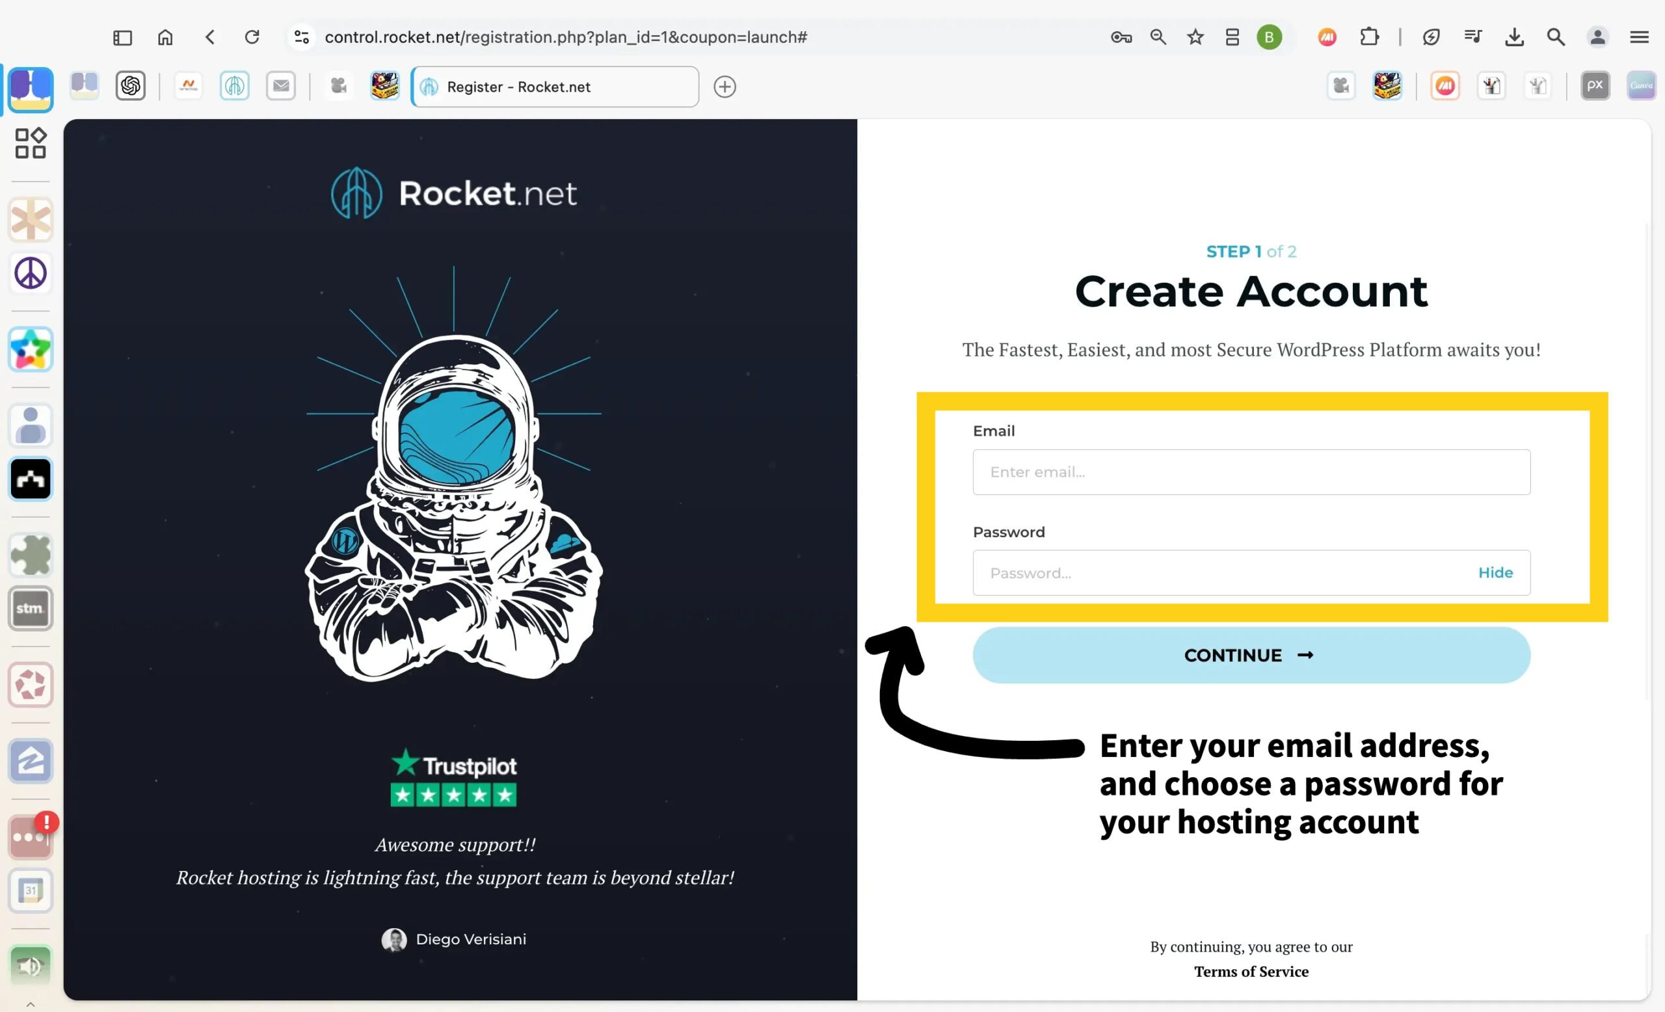Open the ChatGPT pinned tab icon
The height and width of the screenshot is (1012, 1665).
(x=131, y=86)
